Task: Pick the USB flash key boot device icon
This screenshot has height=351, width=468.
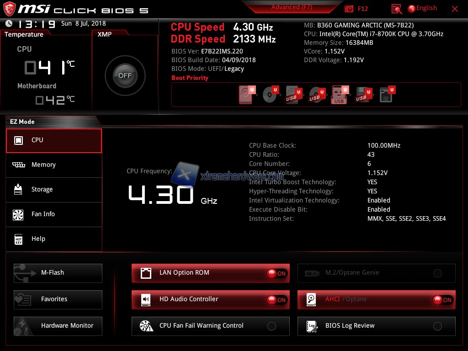Action: click(340, 95)
